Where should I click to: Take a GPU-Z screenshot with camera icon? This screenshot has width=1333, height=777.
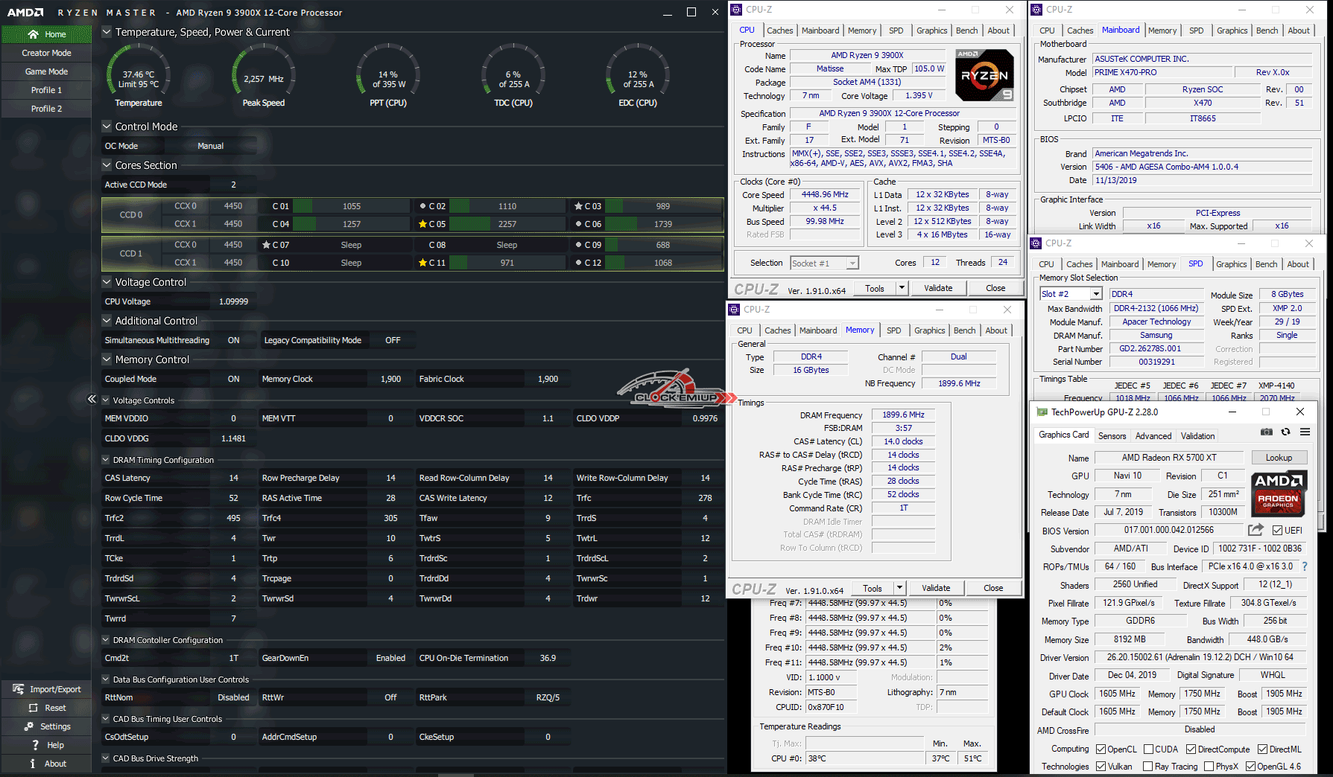coord(1266,432)
